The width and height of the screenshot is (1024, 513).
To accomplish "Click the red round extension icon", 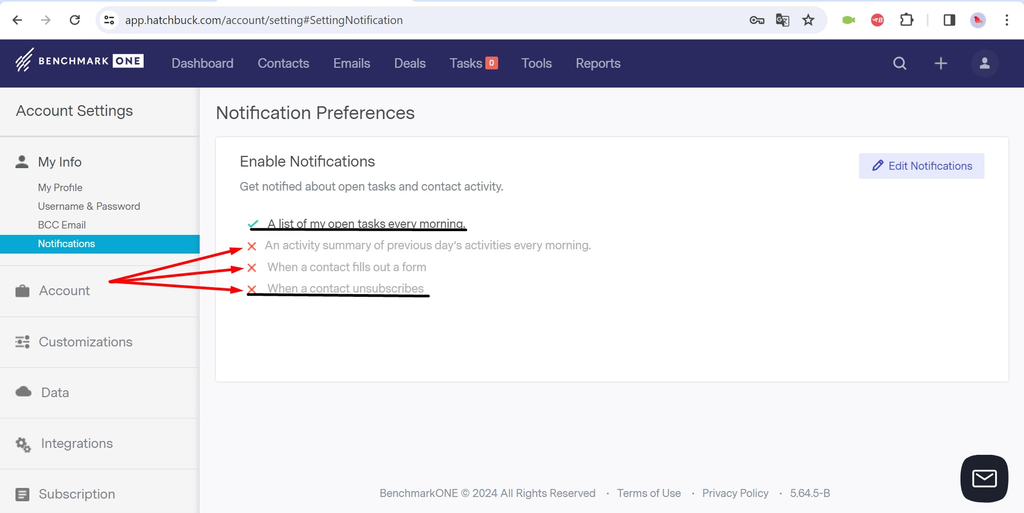I will point(877,20).
